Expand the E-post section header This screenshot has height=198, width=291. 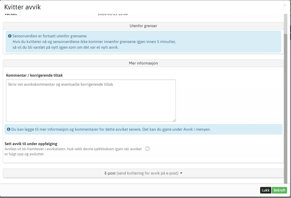point(143,173)
